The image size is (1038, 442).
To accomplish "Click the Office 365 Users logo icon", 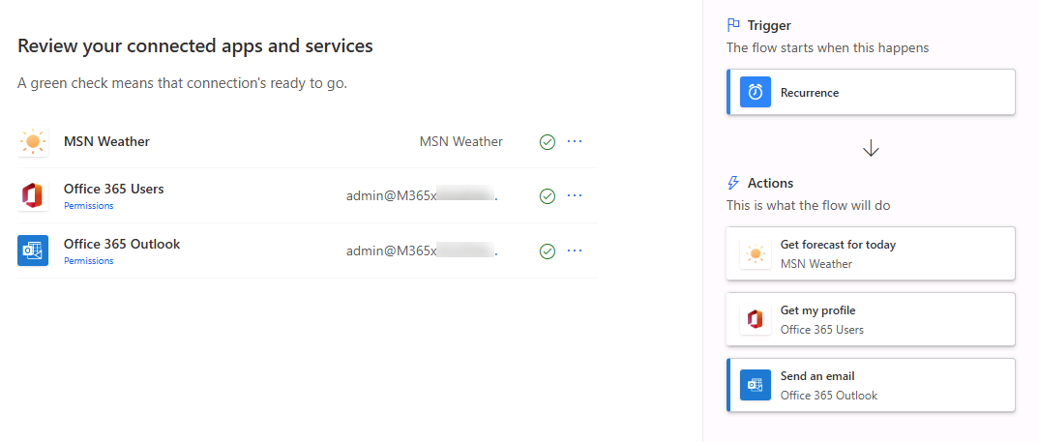I will (34, 196).
